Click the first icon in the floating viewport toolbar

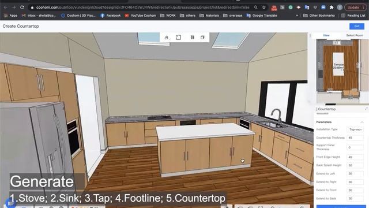pos(167,37)
